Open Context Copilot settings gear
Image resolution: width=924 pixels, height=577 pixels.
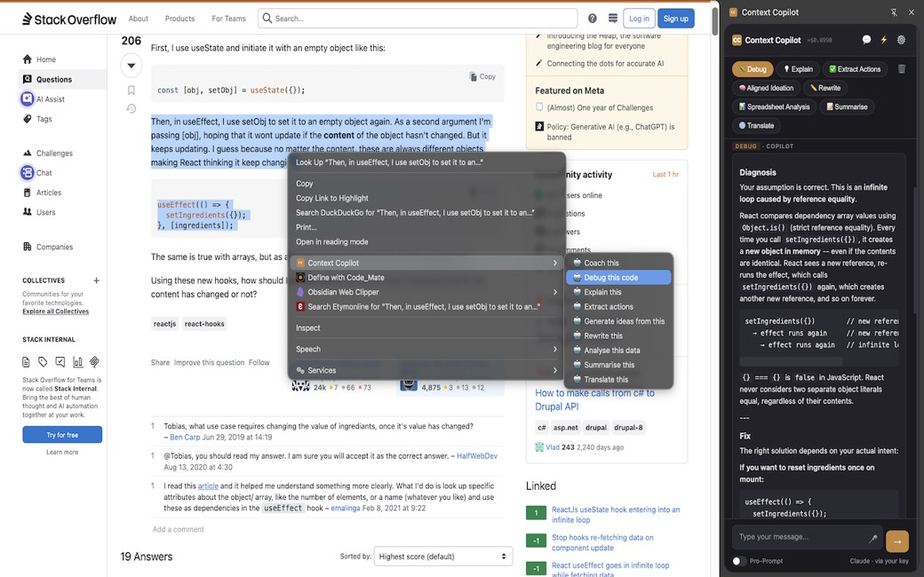point(901,39)
